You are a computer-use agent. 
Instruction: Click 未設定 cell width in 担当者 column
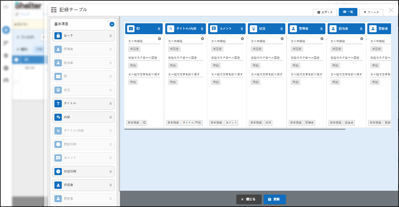click(x=337, y=49)
